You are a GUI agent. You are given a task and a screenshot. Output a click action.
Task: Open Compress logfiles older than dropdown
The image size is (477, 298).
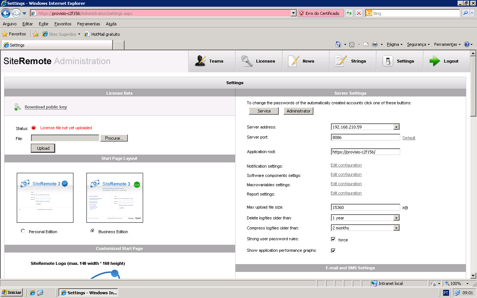[x=396, y=228]
